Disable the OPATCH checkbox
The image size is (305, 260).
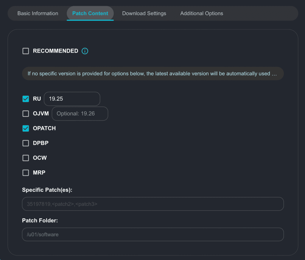click(x=26, y=129)
